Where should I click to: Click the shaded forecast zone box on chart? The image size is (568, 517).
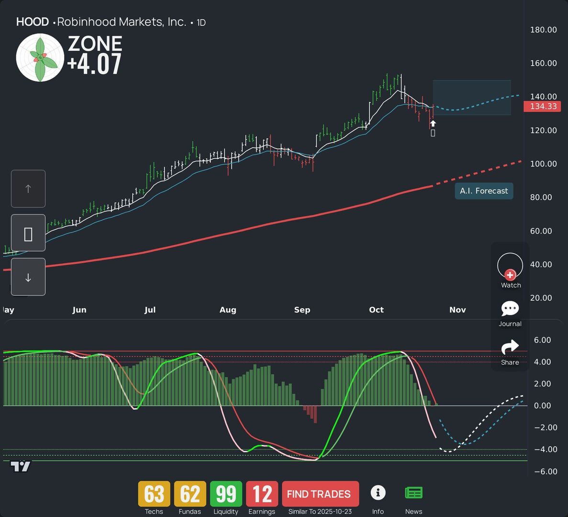pos(472,98)
